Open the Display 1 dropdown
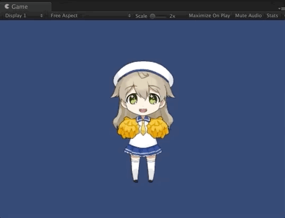 point(24,16)
